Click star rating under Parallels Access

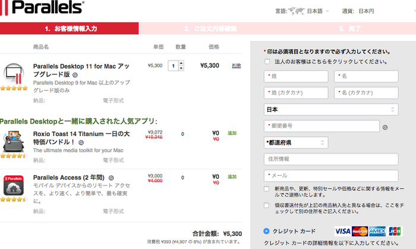pos(14,199)
